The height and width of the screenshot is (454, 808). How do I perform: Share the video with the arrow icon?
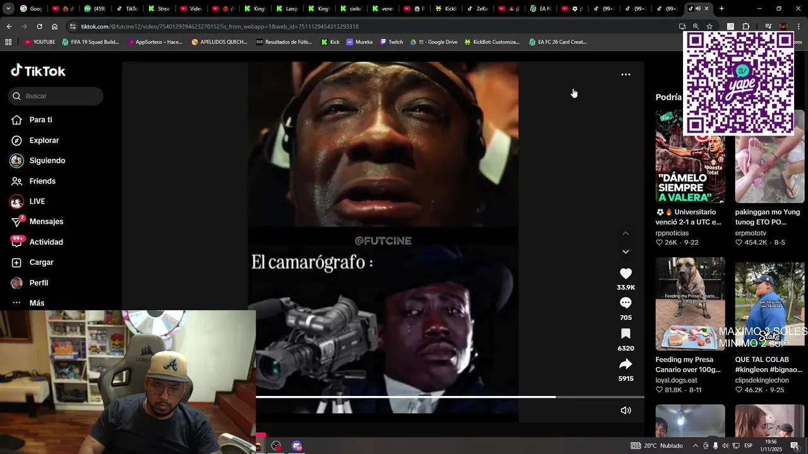[x=626, y=364]
